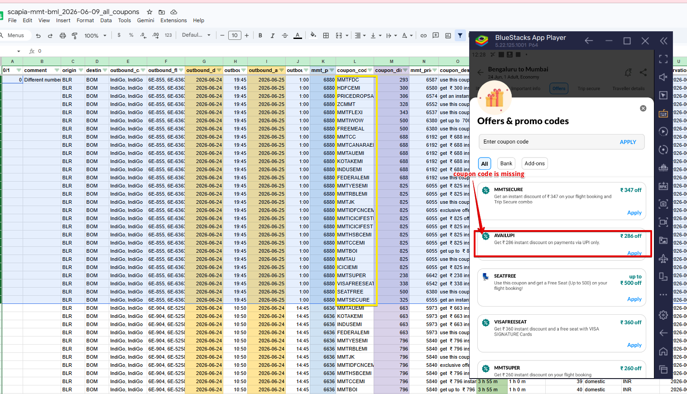Image resolution: width=687 pixels, height=394 pixels.
Task: Open the fill color picker
Action: (x=313, y=35)
